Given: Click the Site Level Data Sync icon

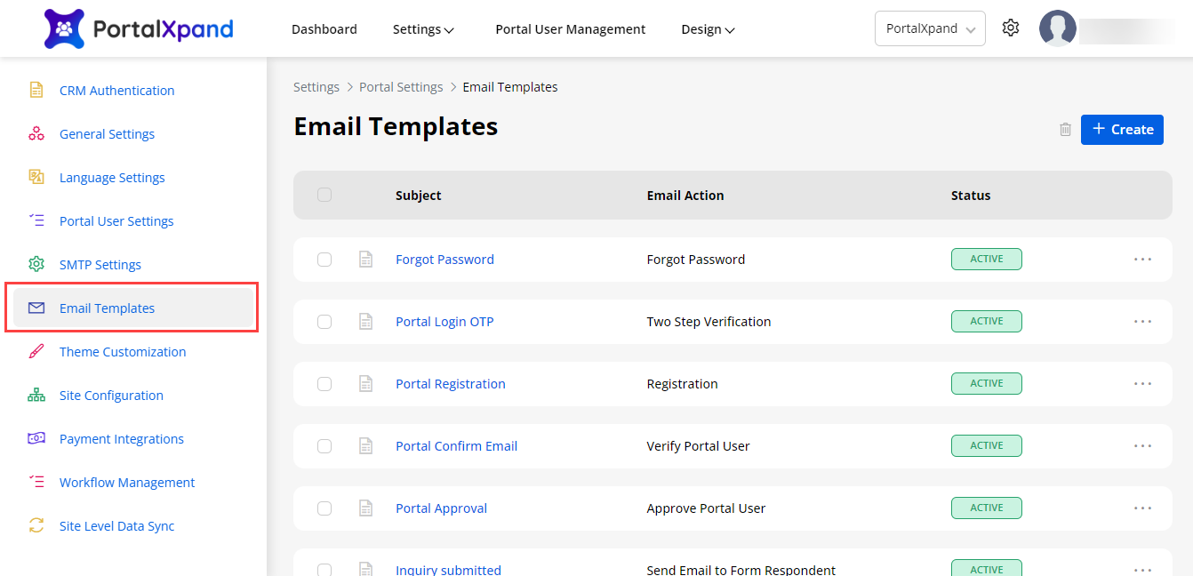Looking at the screenshot, I should click(36, 526).
